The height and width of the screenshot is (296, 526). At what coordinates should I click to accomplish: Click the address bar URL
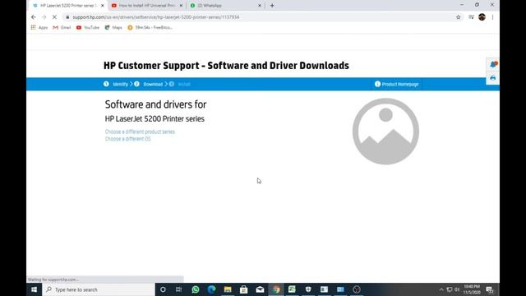pyautogui.click(x=155, y=17)
